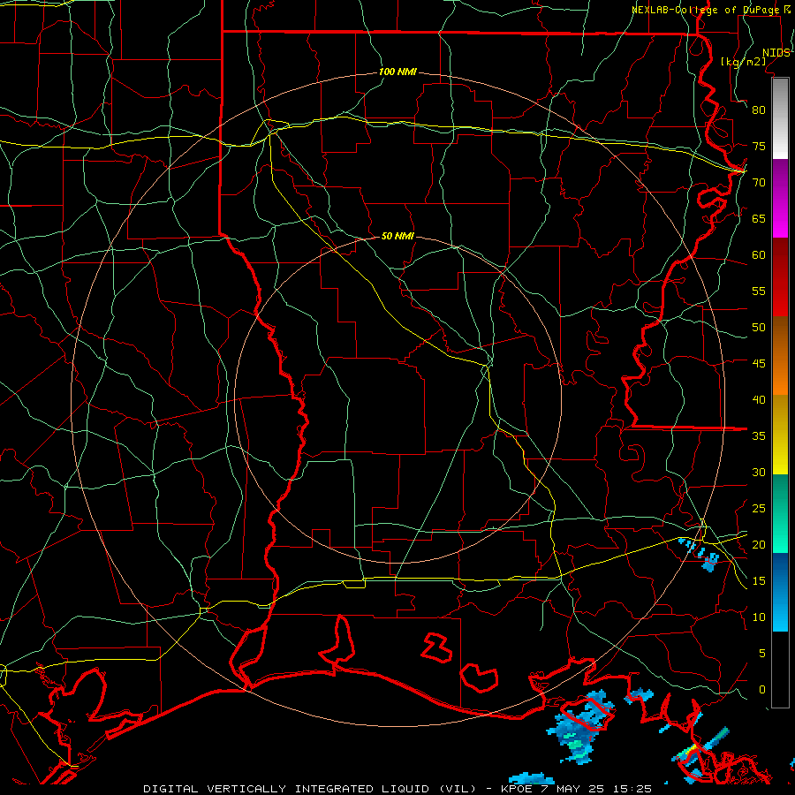Click the "35" value on the VIL scale
795x795 pixels.
[759, 436]
